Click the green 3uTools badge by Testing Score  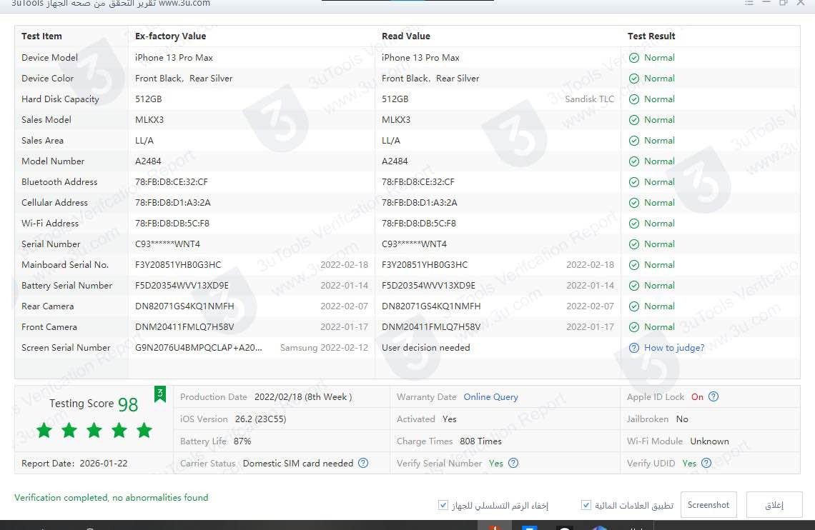160,394
